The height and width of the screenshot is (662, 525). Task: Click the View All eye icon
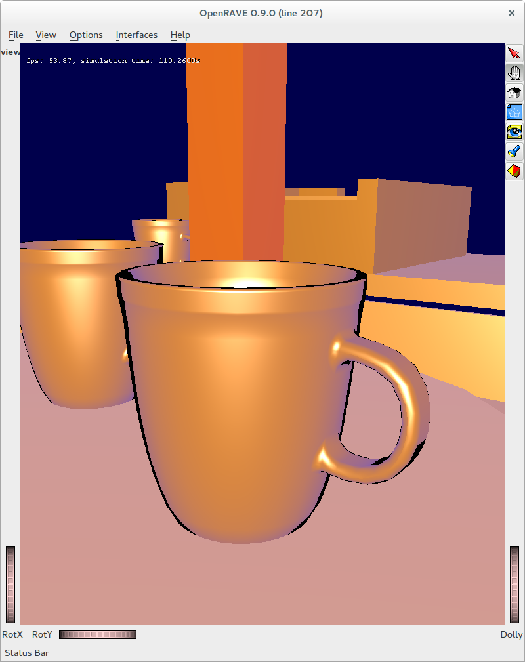[514, 131]
